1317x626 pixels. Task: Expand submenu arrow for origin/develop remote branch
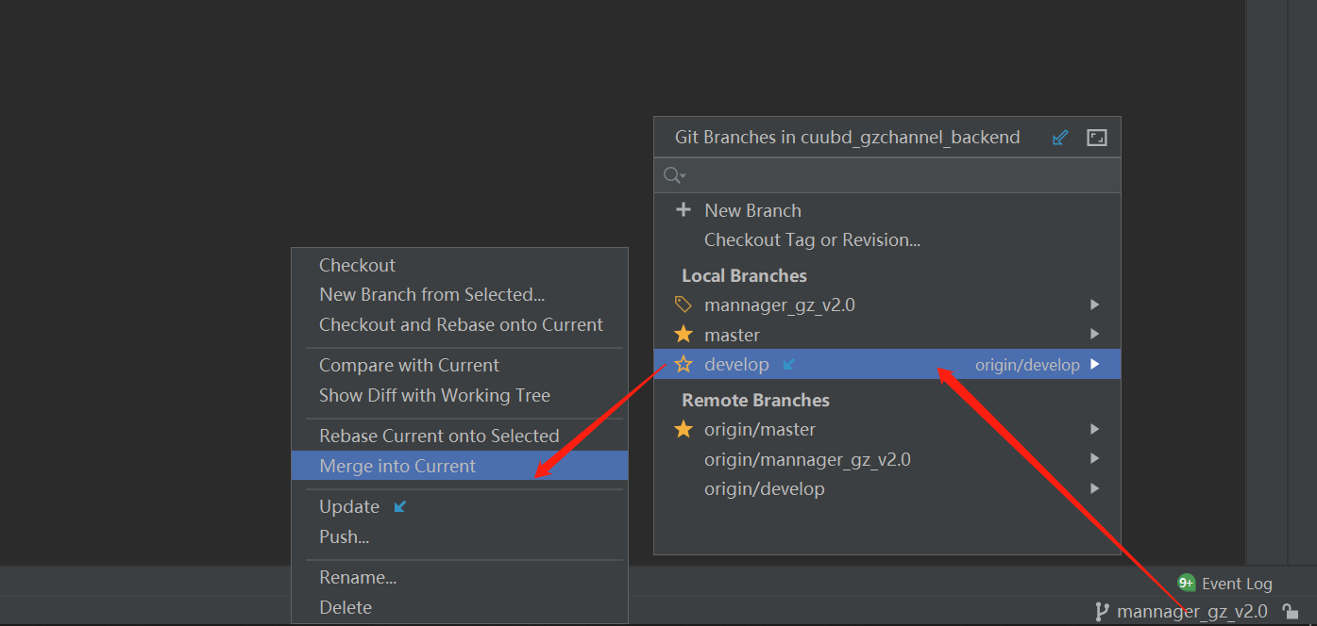click(1094, 488)
